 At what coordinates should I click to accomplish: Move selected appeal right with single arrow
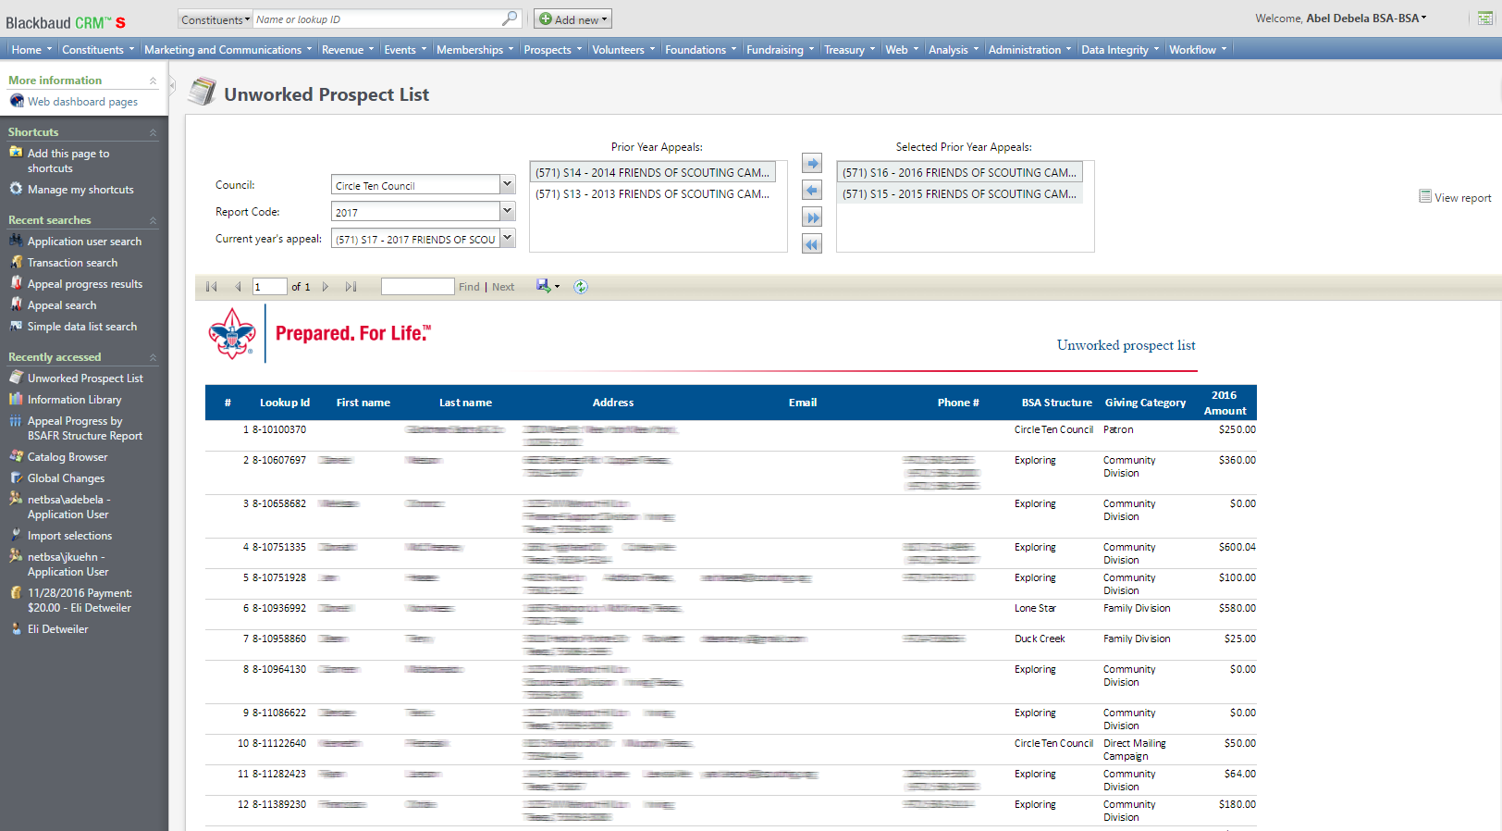[812, 164]
